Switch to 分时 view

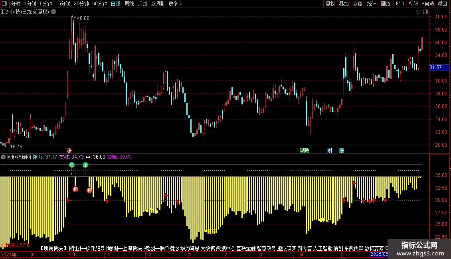16,4
